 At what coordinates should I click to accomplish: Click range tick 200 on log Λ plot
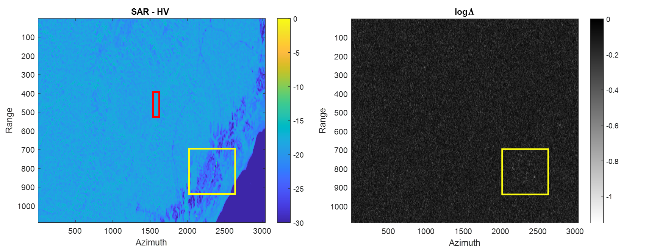[x=341, y=57]
